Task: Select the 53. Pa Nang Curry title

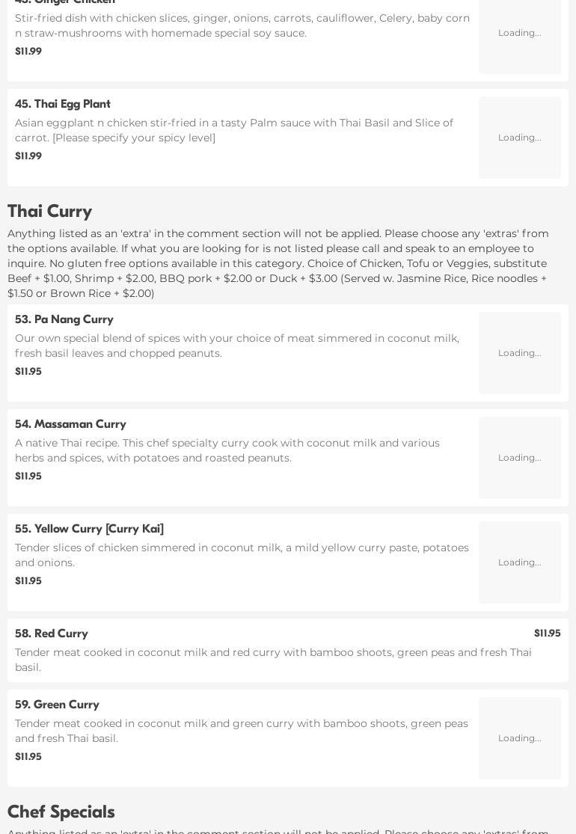Action: (64, 319)
